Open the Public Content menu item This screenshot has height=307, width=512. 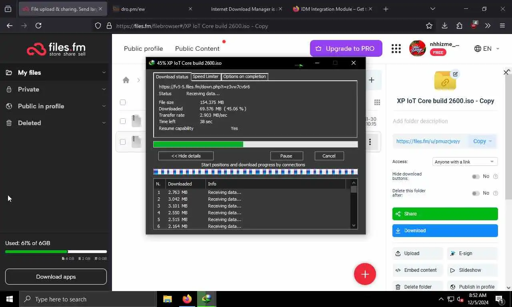coord(197,48)
